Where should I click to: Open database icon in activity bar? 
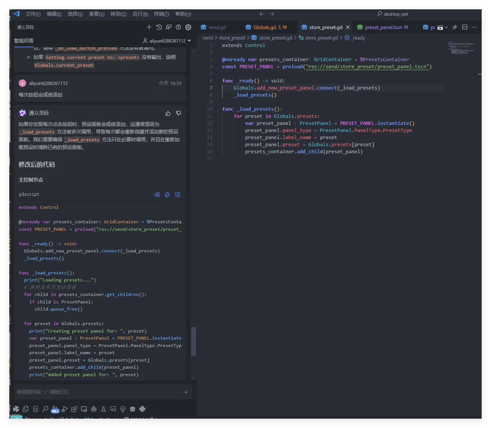pos(35,409)
